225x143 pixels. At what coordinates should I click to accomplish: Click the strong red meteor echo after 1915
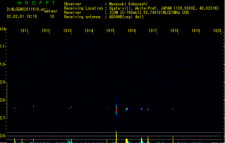coord(116,110)
